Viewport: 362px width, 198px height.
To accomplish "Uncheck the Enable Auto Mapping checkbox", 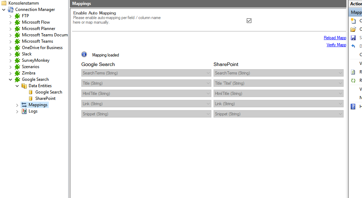I will 249,20.
